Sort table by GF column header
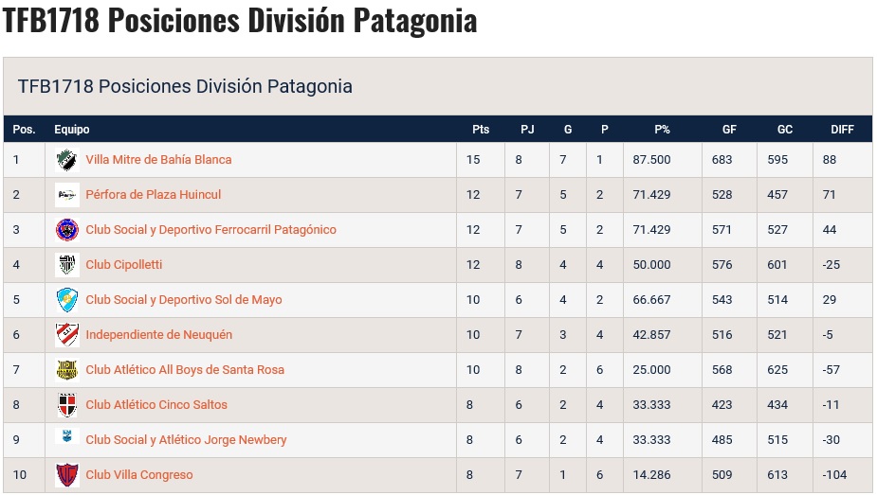Screen dimensions: 877x495 pos(729,130)
